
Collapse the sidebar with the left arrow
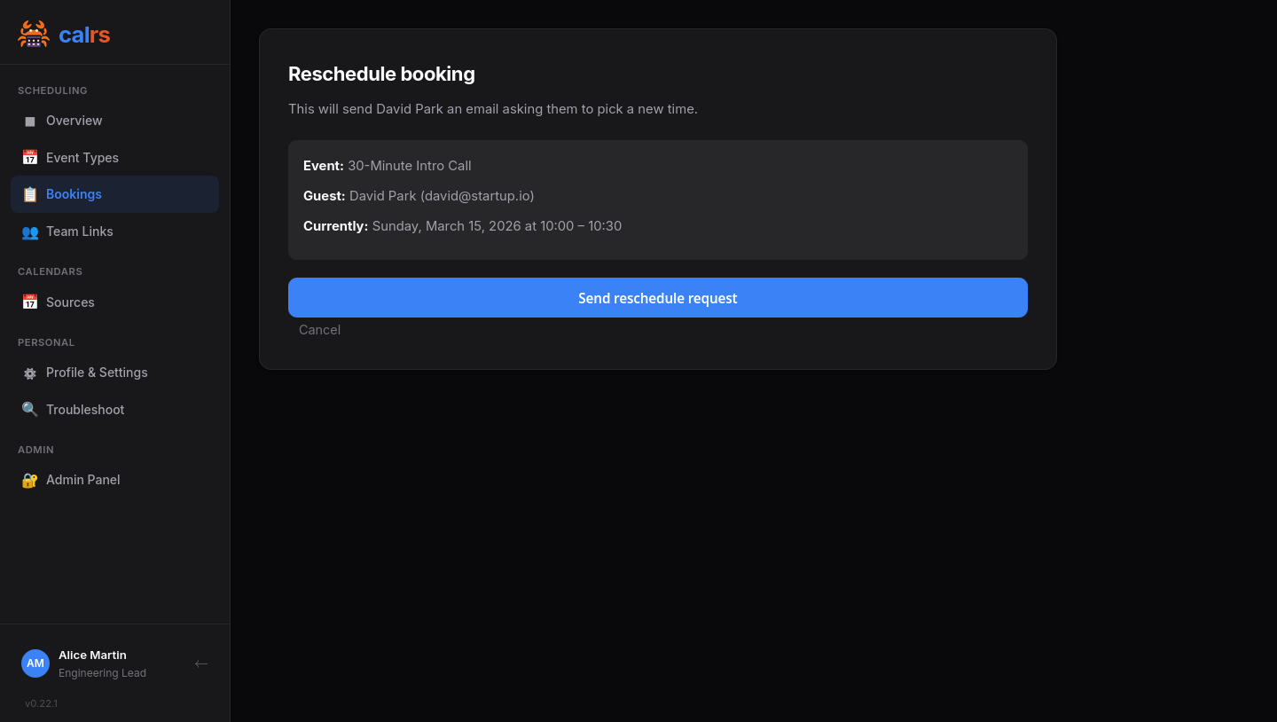(201, 663)
